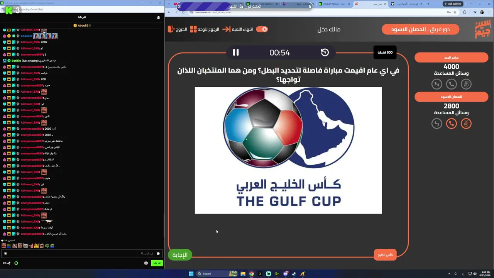The width and height of the screenshot is (494, 278).
Task: Open Chrome extensions puzzle icon
Action: pyautogui.click(x=465, y=12)
